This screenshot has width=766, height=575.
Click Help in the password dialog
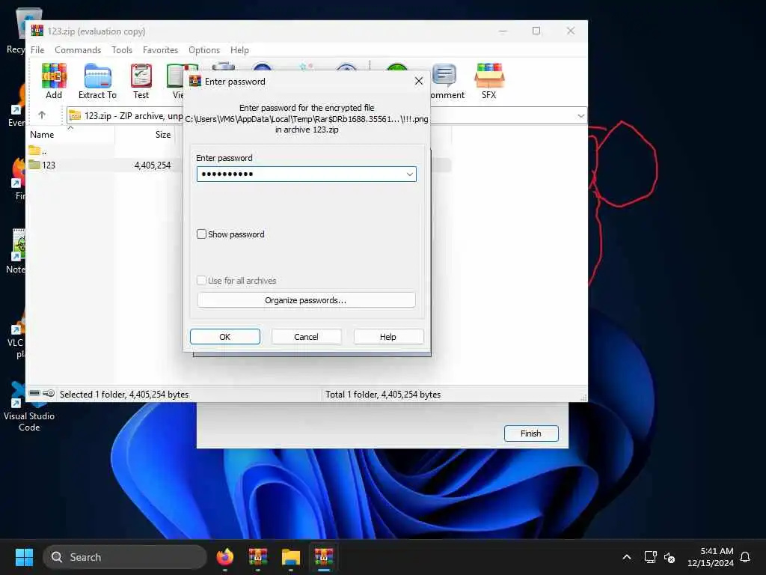point(388,337)
